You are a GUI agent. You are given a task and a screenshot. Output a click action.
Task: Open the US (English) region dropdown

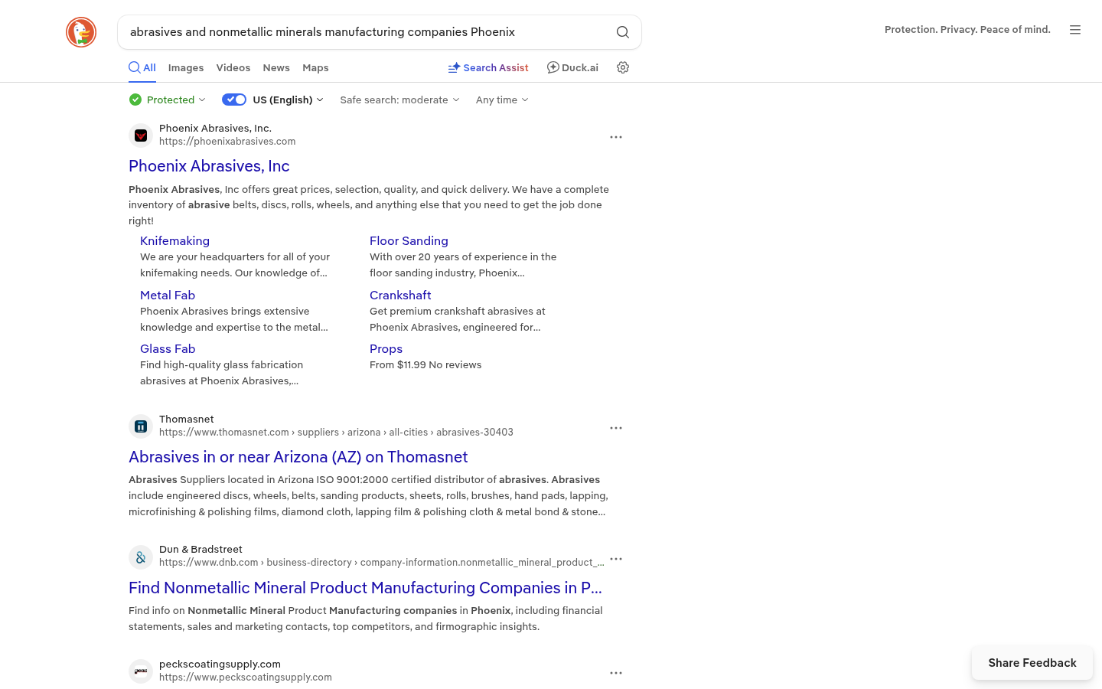tap(289, 100)
